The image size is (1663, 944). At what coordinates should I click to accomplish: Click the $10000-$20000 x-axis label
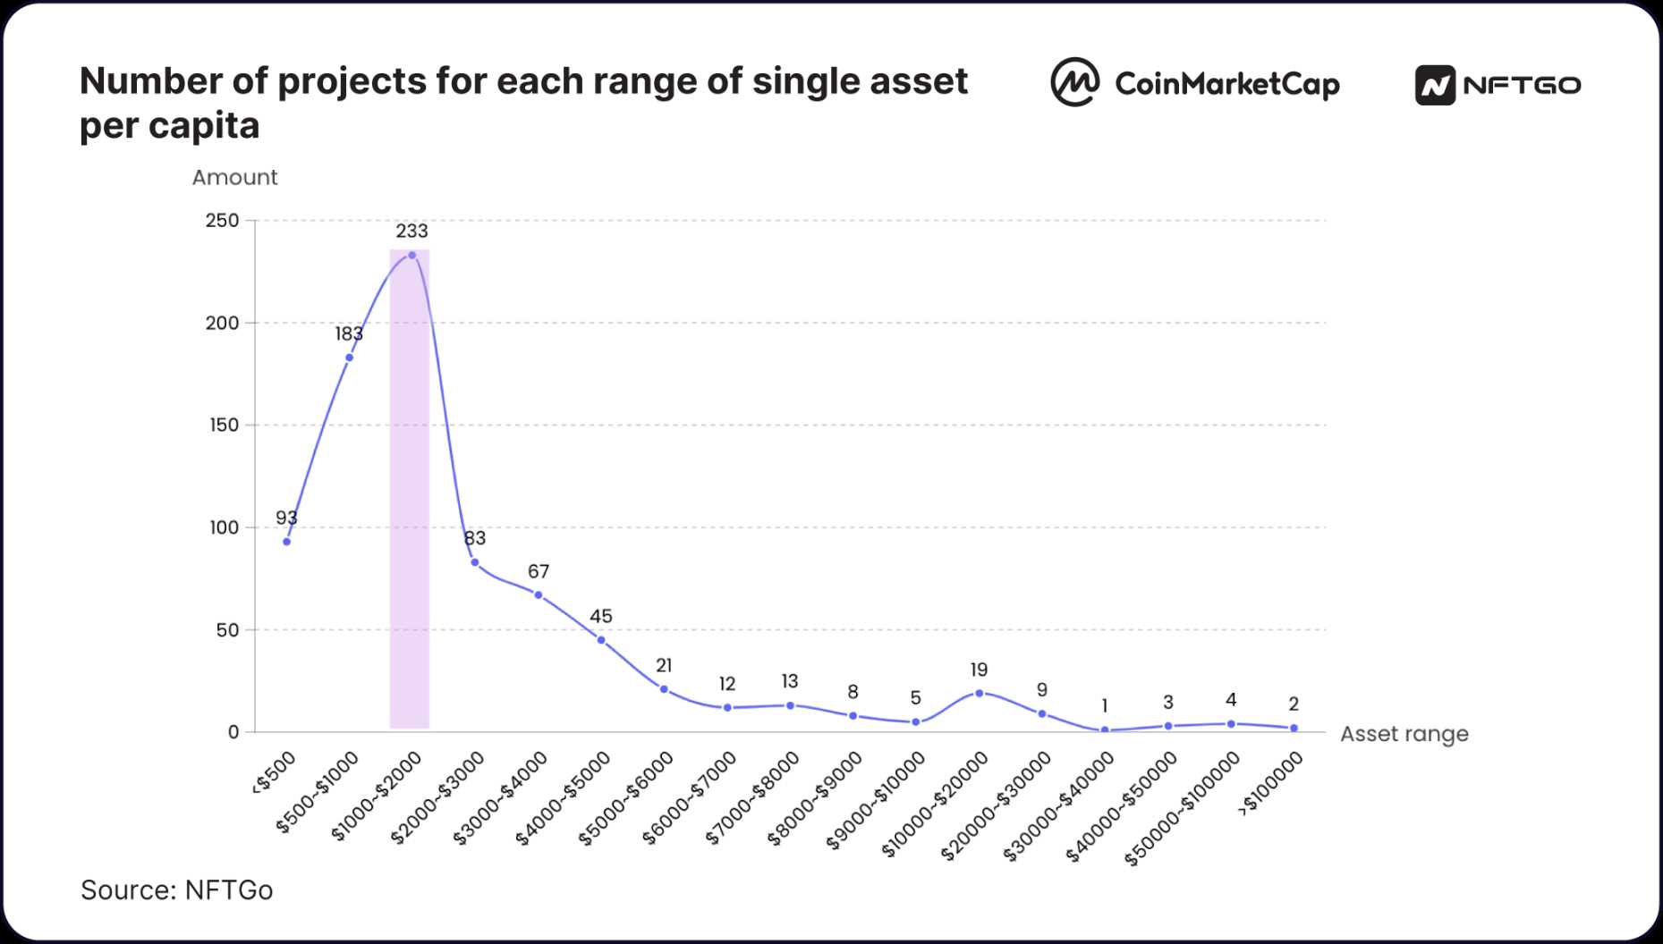(935, 805)
